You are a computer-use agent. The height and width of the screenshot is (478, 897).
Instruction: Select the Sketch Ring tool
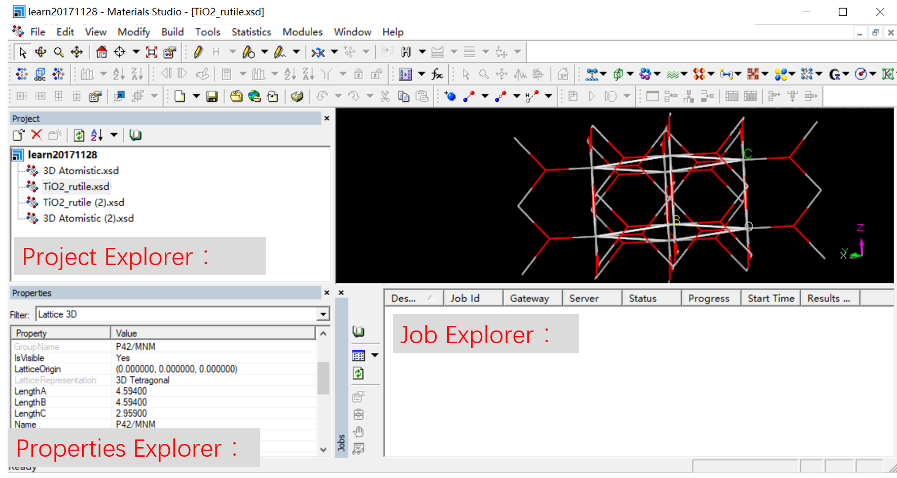click(x=248, y=52)
